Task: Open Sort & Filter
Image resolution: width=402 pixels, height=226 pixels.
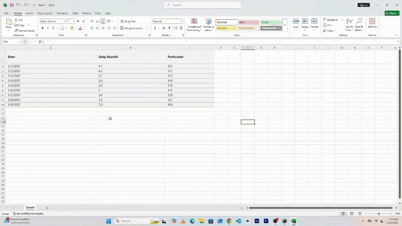Action: (349, 25)
